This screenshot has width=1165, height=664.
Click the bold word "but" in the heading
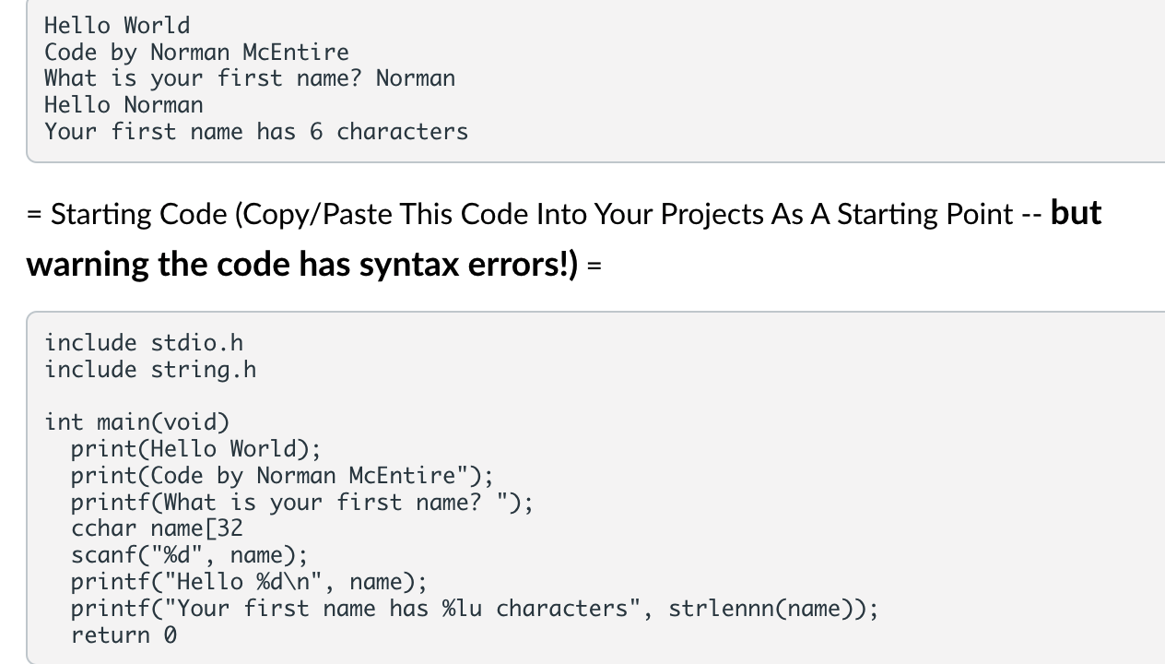click(x=1076, y=213)
